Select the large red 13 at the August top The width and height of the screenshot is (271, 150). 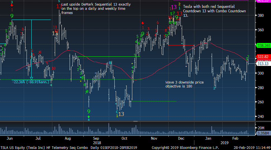(59, 6)
